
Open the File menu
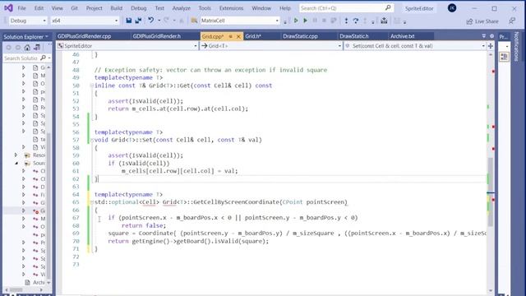click(x=21, y=8)
